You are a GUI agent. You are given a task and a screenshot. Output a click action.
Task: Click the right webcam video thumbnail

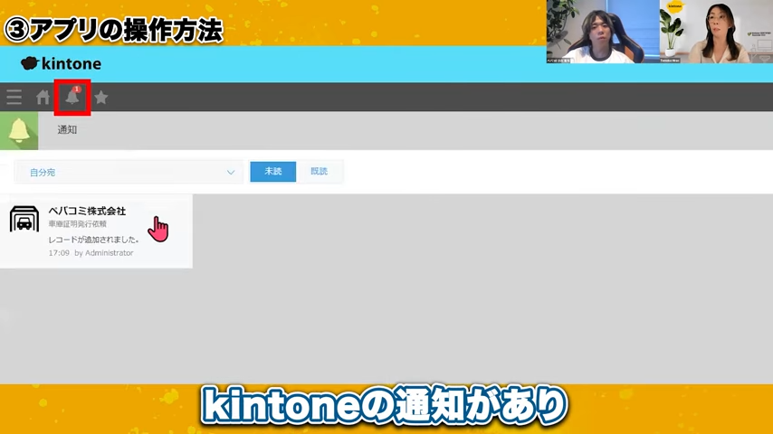point(716,32)
